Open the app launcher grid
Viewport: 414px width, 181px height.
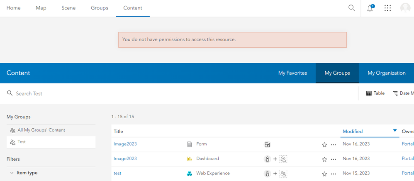(387, 8)
